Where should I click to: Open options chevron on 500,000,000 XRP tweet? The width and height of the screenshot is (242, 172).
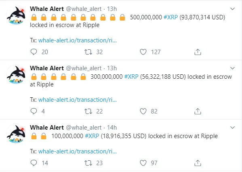tap(232, 9)
